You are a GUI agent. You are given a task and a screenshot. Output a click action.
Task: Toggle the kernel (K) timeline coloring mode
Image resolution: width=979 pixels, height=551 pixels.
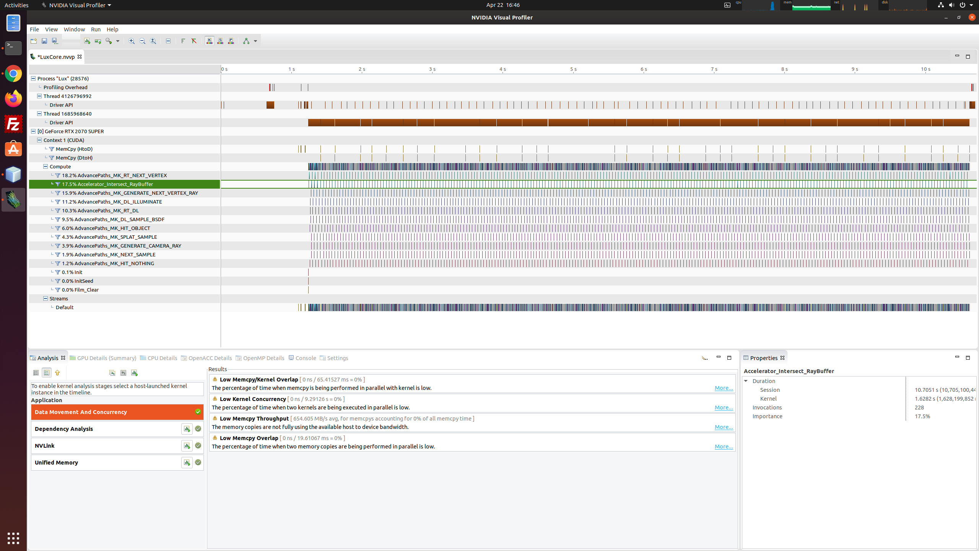click(210, 41)
